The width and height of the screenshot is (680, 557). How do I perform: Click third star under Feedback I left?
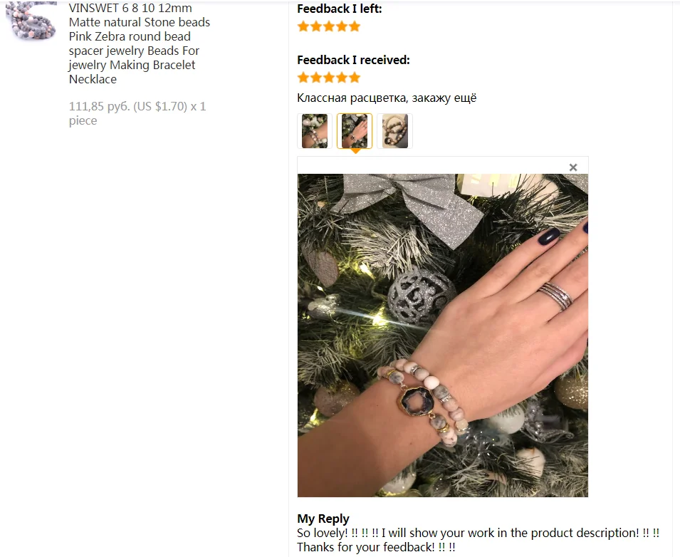pos(329,26)
